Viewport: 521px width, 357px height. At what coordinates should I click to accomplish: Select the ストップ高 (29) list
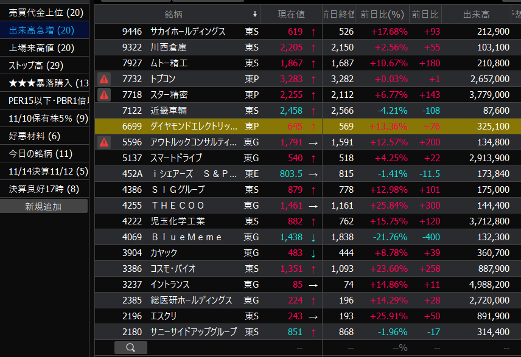(37, 66)
